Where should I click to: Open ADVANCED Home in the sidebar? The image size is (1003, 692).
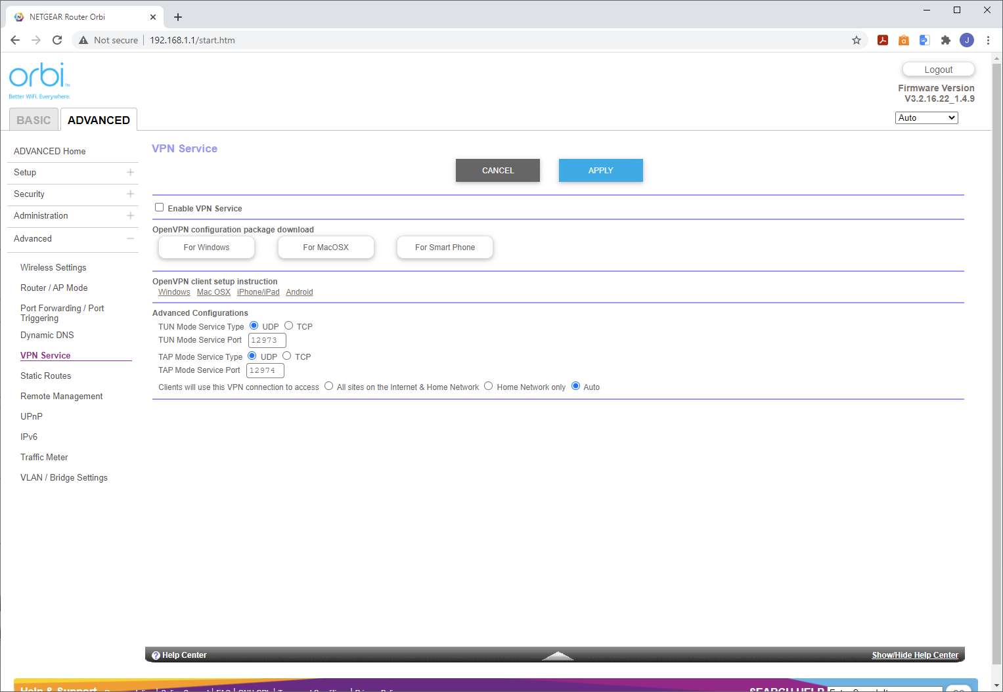(50, 151)
